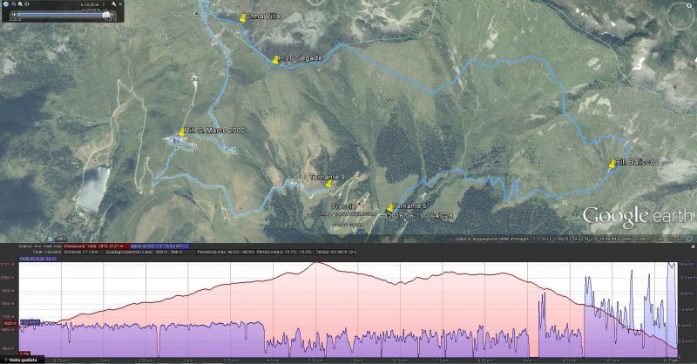
Task: Click the Rif. Balicco placemark pin
Action: click(612, 165)
